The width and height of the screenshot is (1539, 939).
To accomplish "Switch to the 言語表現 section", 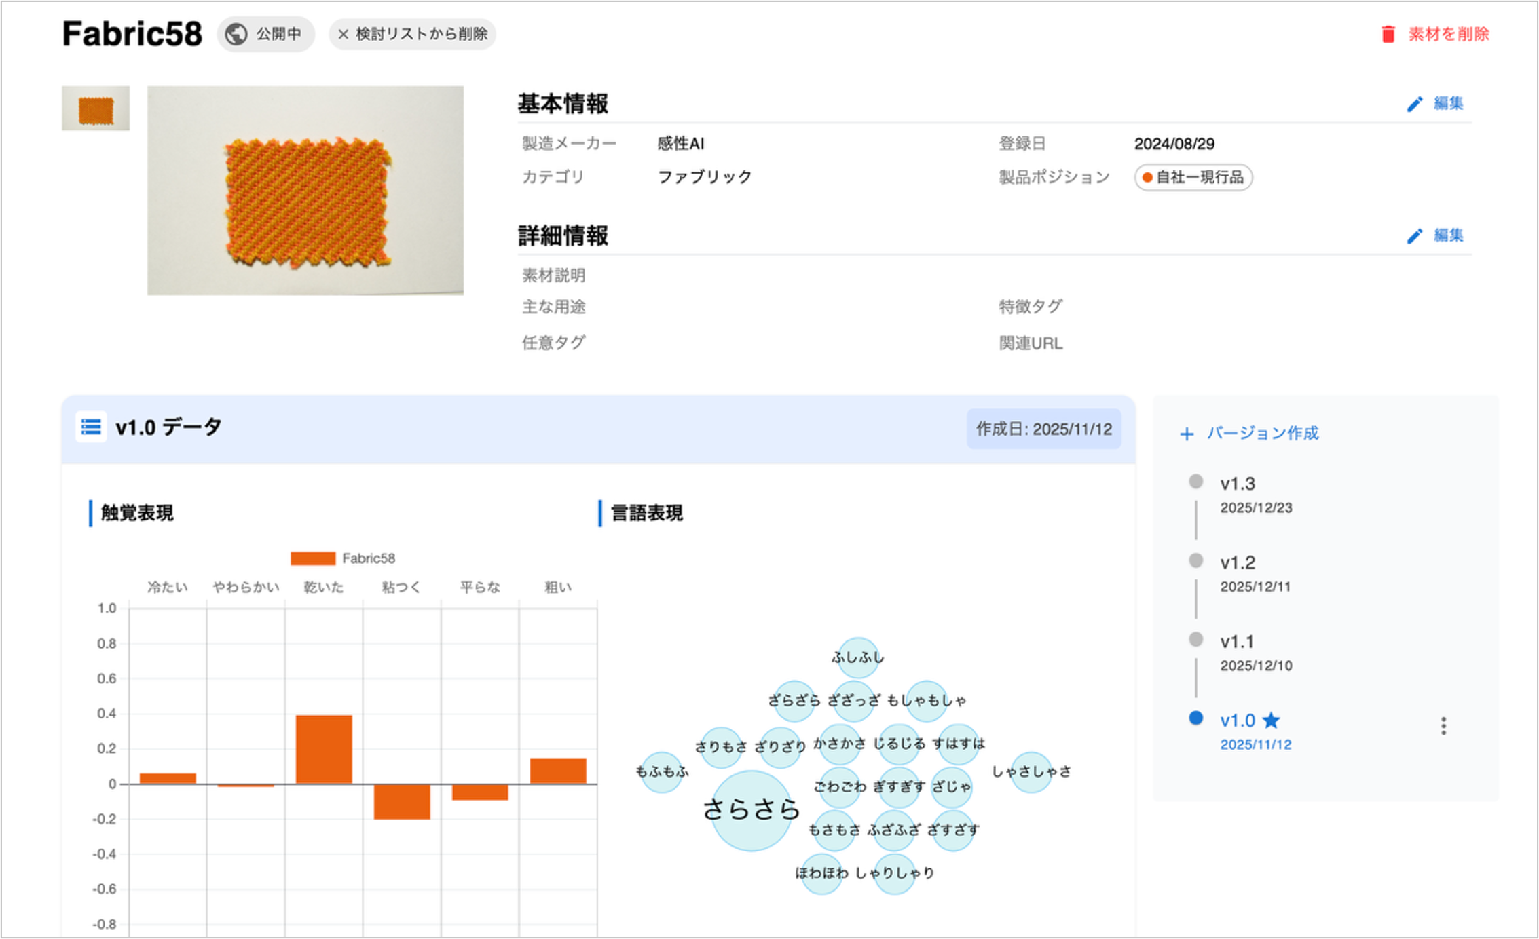I will pos(646,514).
